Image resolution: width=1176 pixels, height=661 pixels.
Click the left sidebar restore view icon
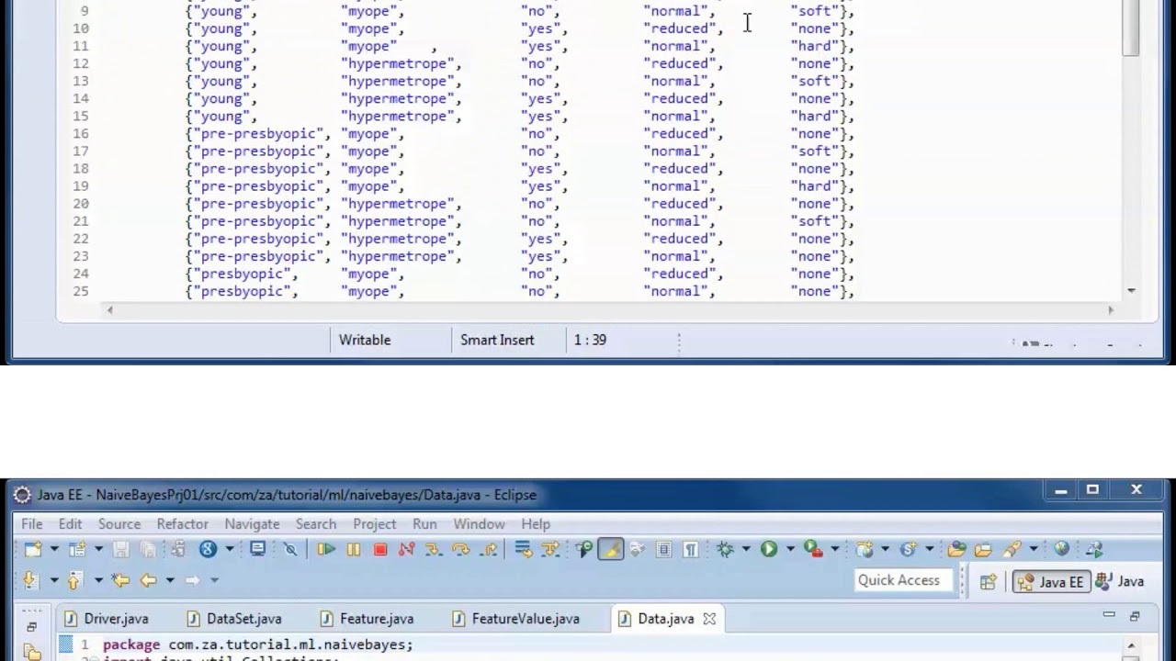click(31, 627)
